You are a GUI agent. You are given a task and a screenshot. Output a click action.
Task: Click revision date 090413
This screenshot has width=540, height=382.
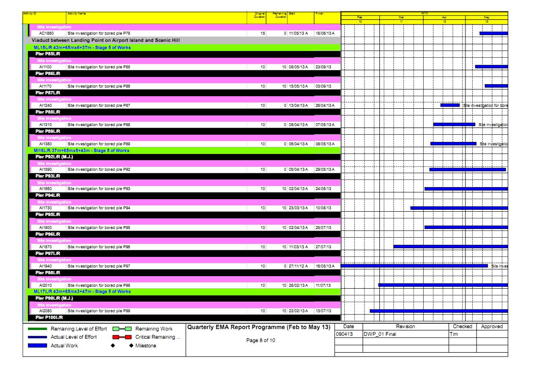344,334
